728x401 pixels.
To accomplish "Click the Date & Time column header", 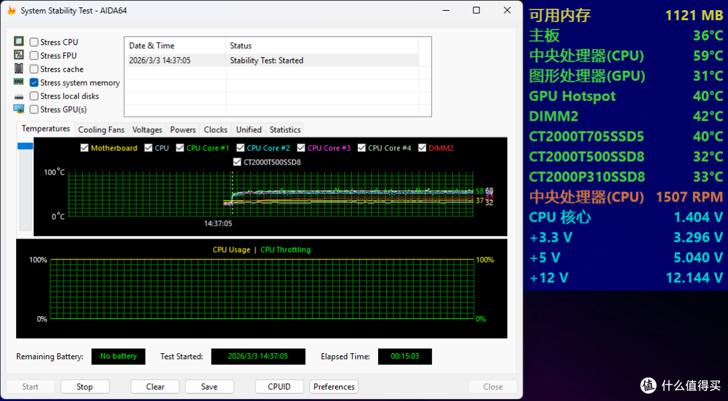I will 175,45.
